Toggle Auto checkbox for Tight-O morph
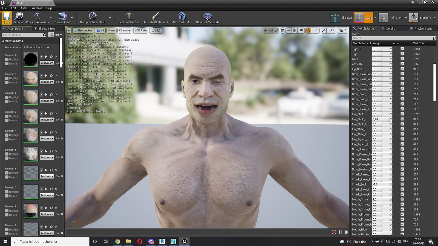438x246 pixels. pos(402,49)
